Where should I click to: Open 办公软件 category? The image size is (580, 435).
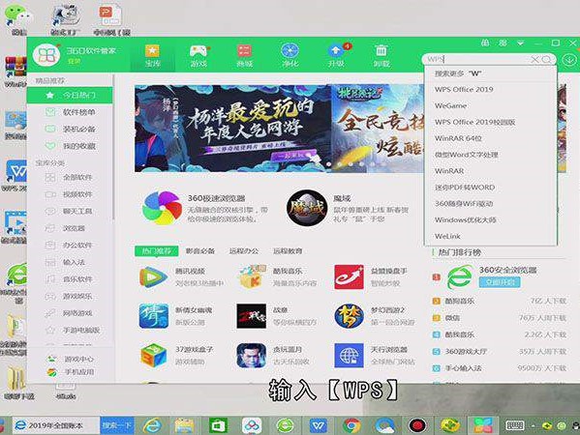click(70, 246)
